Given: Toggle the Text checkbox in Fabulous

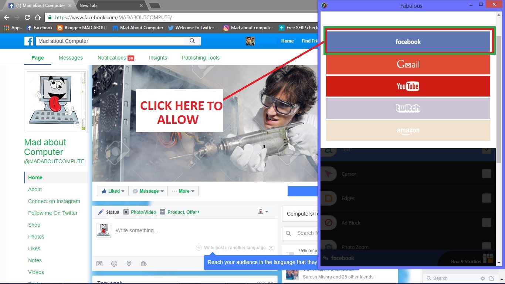Looking at the screenshot, I should pos(487,150).
